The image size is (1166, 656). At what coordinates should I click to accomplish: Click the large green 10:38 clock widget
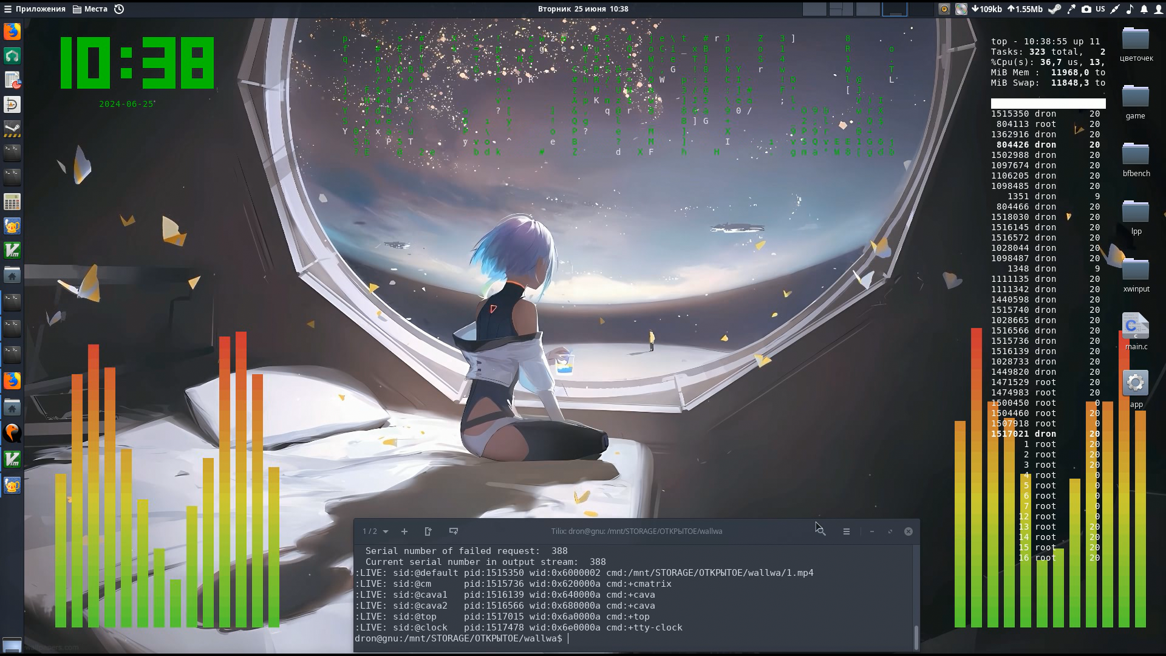(x=137, y=63)
